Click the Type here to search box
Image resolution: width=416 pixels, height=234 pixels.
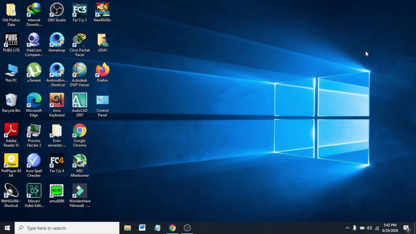point(67,228)
